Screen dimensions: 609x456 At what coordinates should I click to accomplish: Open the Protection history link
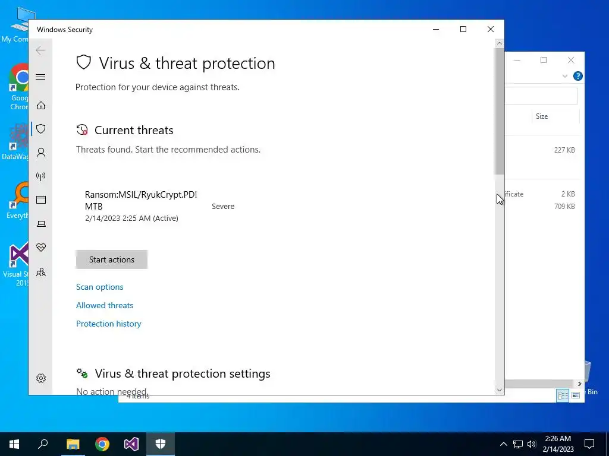[x=108, y=324]
